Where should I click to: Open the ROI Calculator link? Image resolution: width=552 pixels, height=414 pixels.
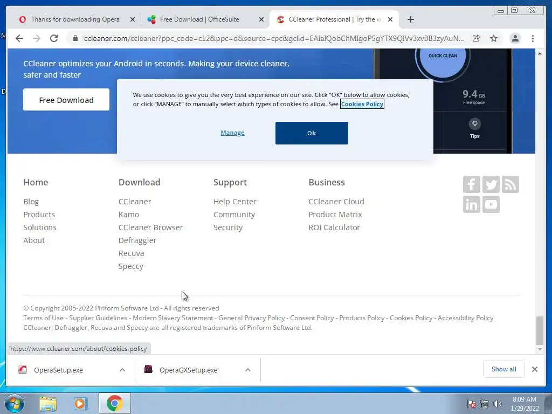334,228
